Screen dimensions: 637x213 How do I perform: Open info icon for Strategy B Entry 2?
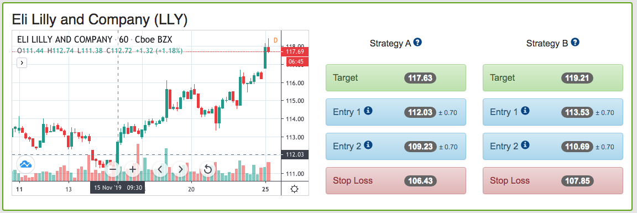coord(525,145)
